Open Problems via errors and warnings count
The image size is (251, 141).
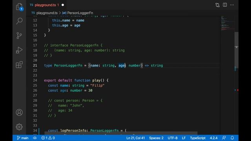click(48, 138)
